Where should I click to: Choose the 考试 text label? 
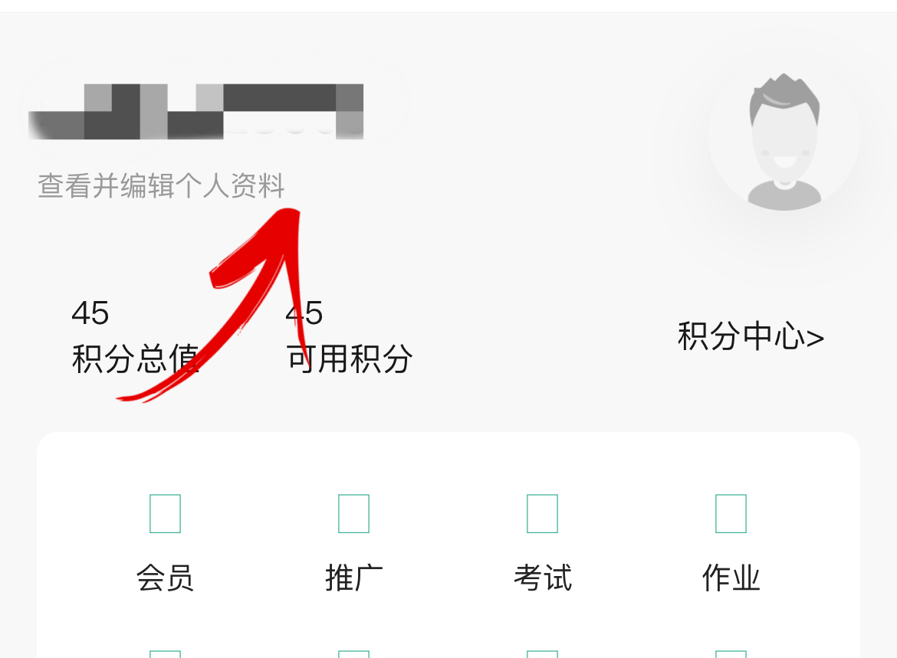(x=542, y=578)
